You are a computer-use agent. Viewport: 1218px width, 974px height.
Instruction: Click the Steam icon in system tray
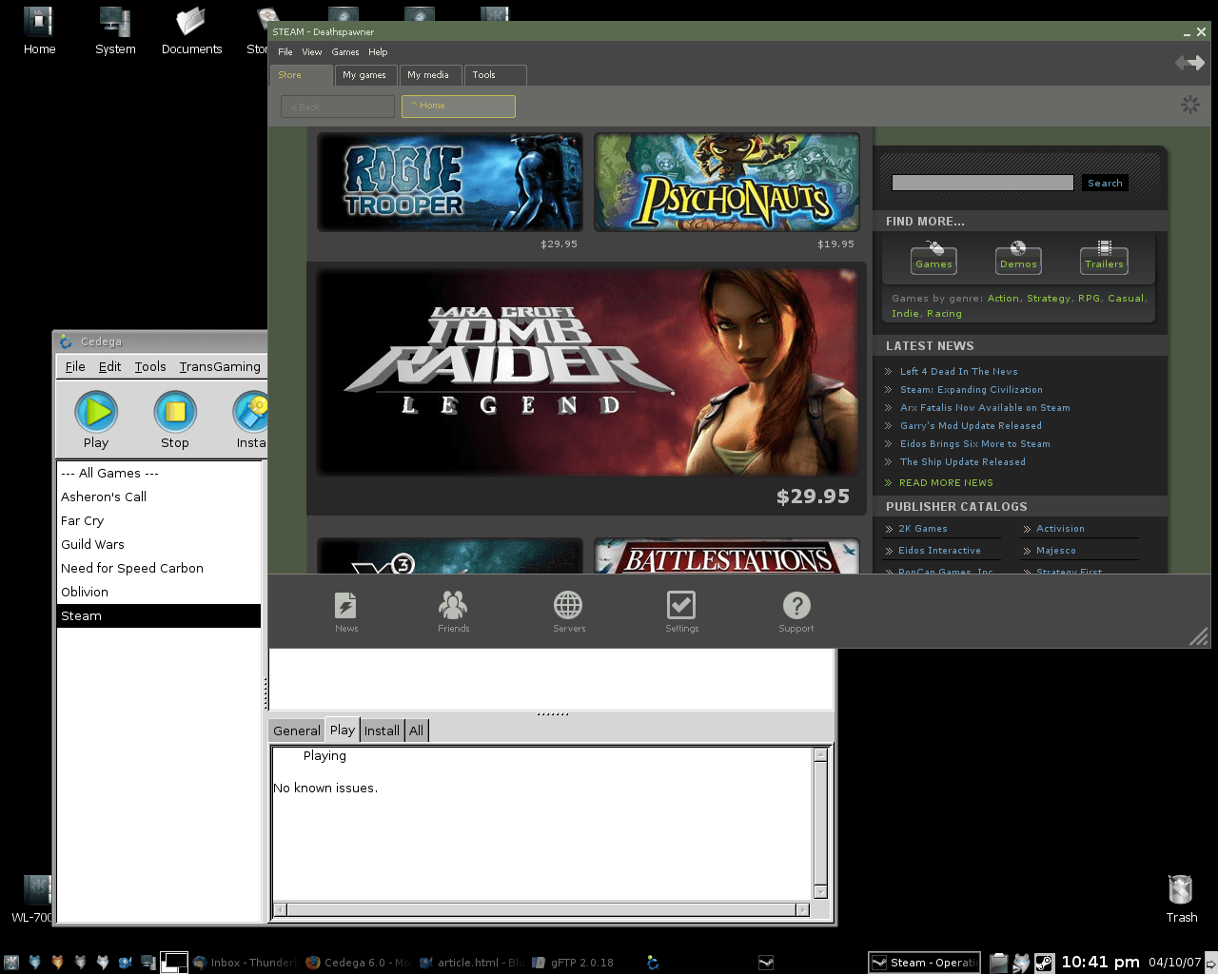(1044, 963)
